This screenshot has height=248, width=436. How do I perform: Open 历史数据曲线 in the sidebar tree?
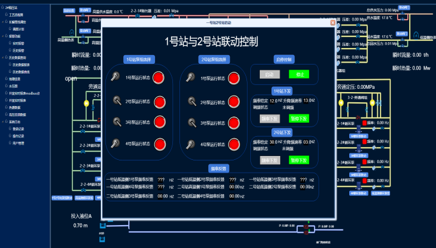pos(21,72)
